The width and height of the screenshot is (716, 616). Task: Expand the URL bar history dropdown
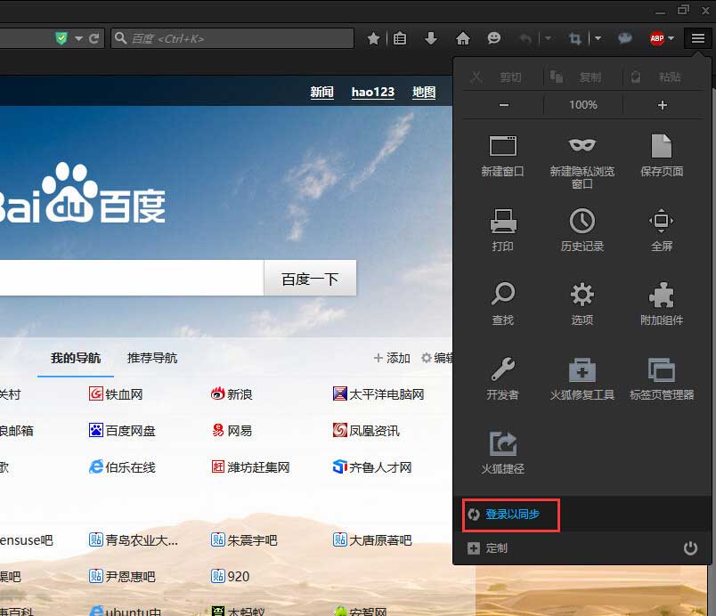[78, 39]
